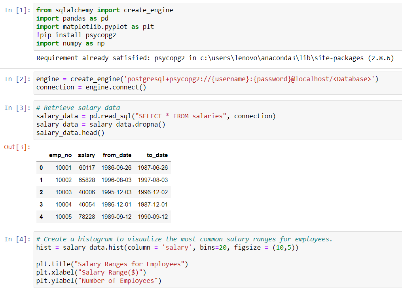This screenshot has width=402, height=290.
Task: Select the 'In [4]:' prompt label
Action: [17, 239]
